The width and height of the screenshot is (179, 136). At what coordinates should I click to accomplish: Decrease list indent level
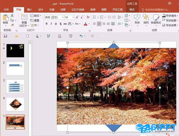(109, 17)
